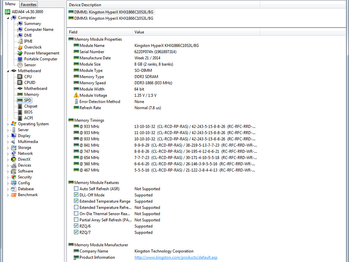Select the Memory module icon in the tree

point(20,94)
